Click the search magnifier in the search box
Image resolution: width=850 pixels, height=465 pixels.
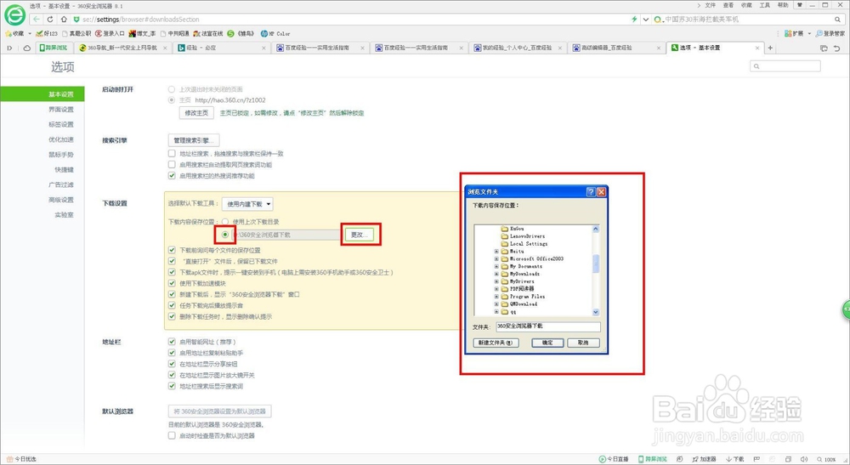837,19
